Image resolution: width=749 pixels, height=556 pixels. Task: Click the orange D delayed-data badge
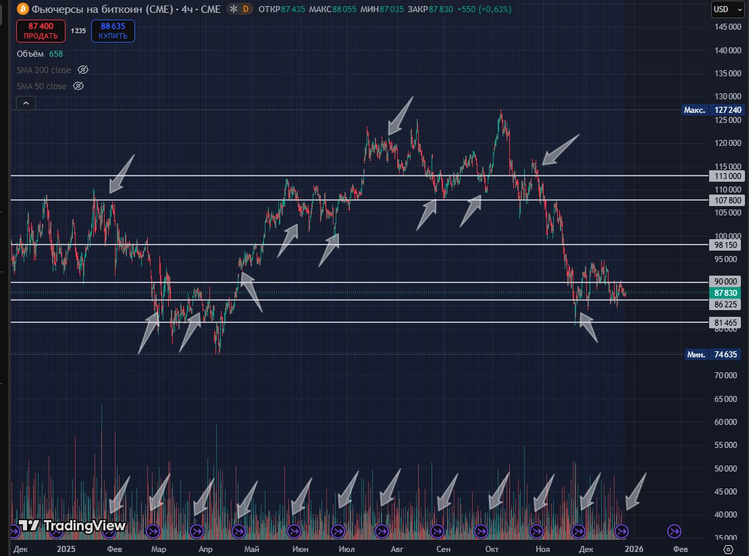(x=245, y=9)
